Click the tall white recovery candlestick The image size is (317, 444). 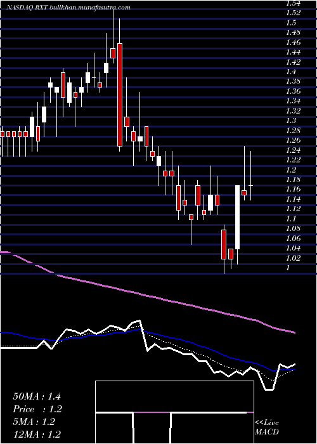pyautogui.click(x=237, y=217)
